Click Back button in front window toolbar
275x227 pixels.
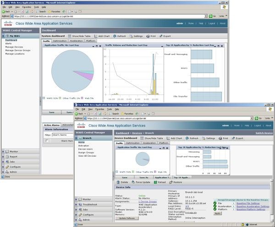point(79,114)
